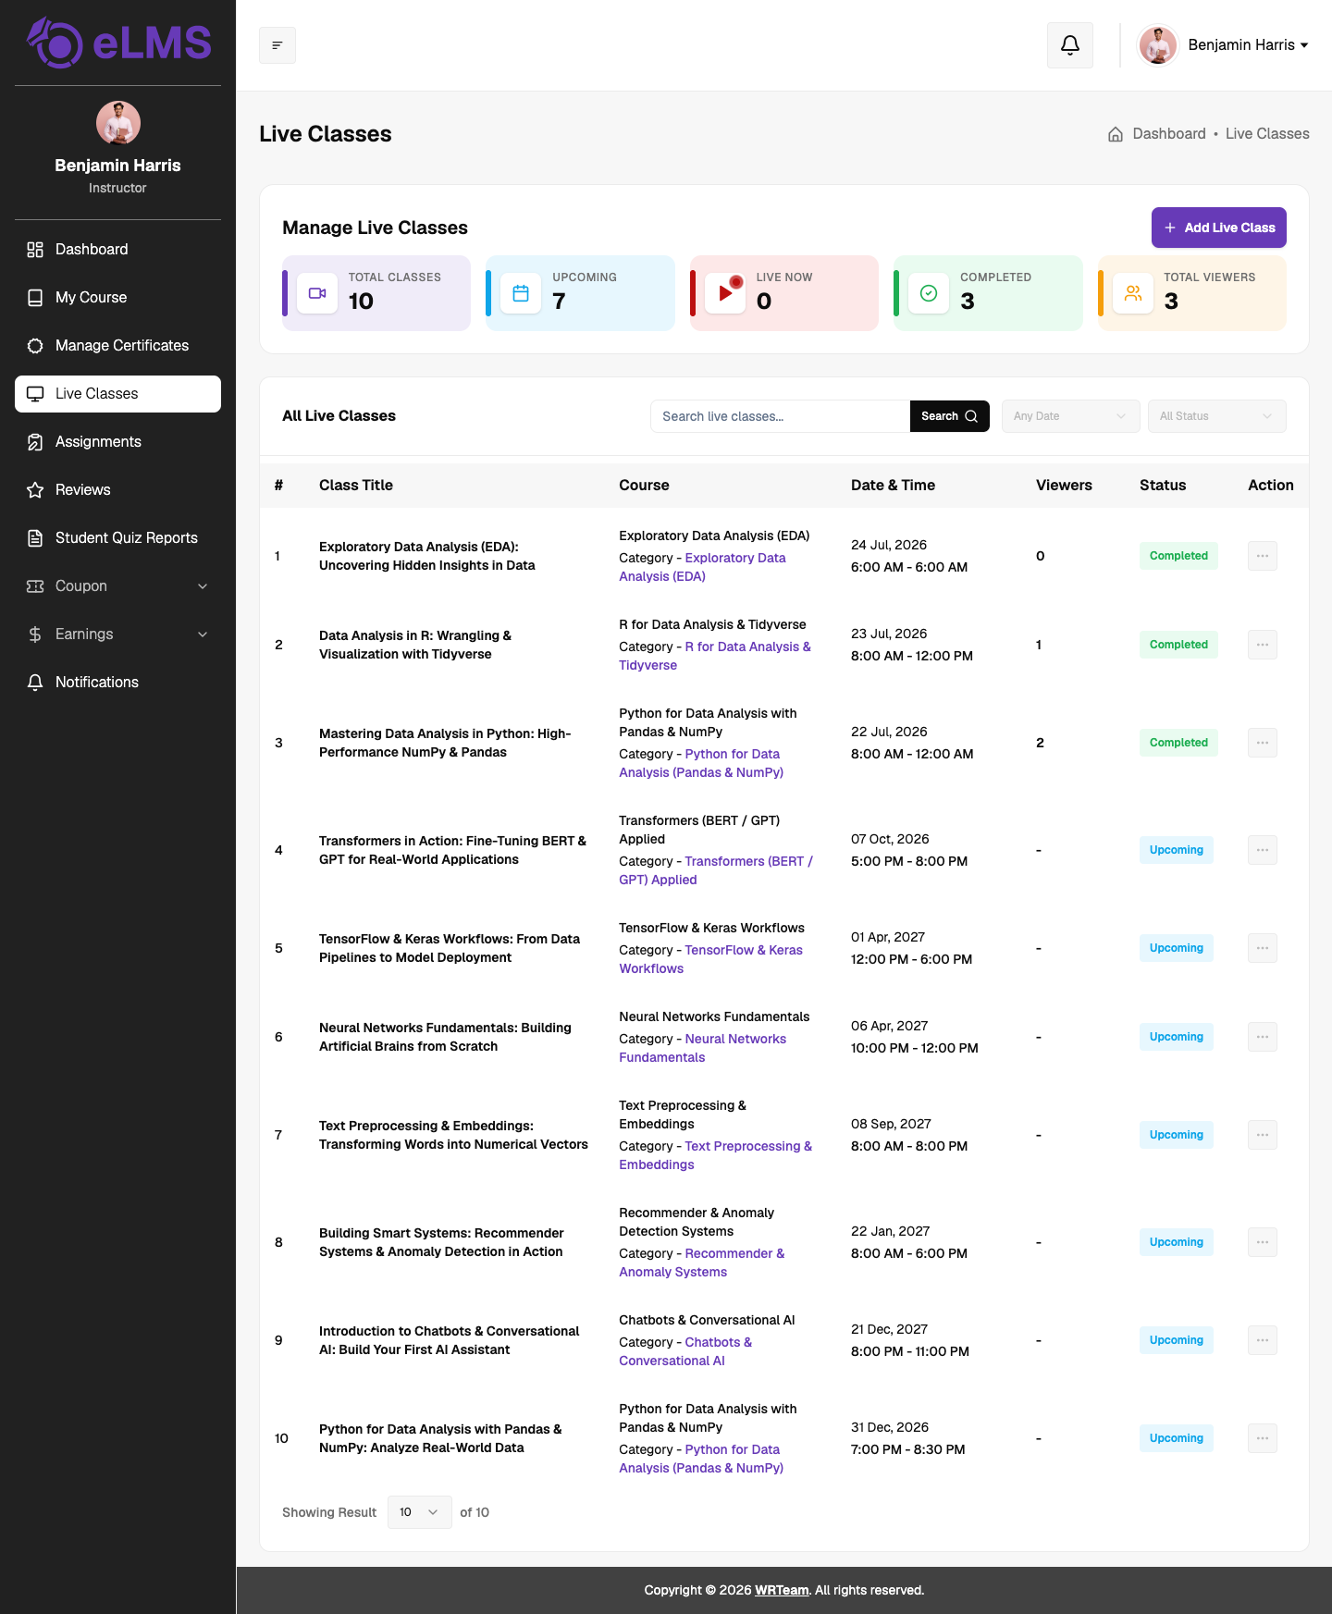Image resolution: width=1332 pixels, height=1614 pixels.
Task: Click the WRTeam footer link
Action: (782, 1590)
